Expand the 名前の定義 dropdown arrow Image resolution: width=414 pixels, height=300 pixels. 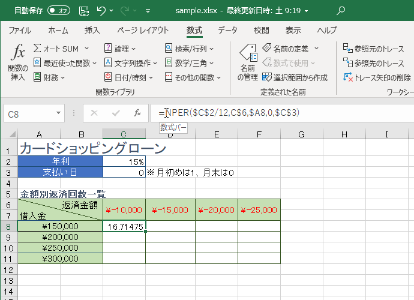(x=316, y=49)
